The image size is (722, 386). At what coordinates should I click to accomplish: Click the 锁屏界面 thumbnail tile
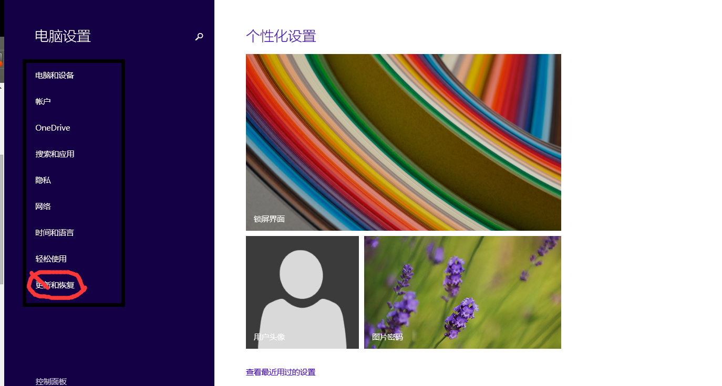click(x=404, y=142)
